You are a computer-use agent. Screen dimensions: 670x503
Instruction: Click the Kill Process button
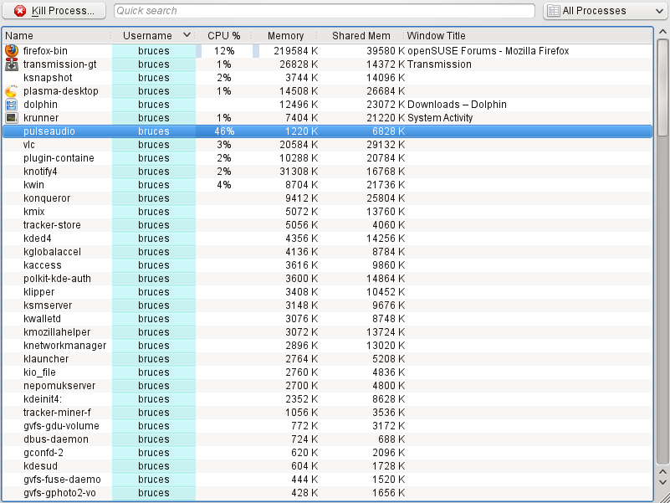coord(54,11)
